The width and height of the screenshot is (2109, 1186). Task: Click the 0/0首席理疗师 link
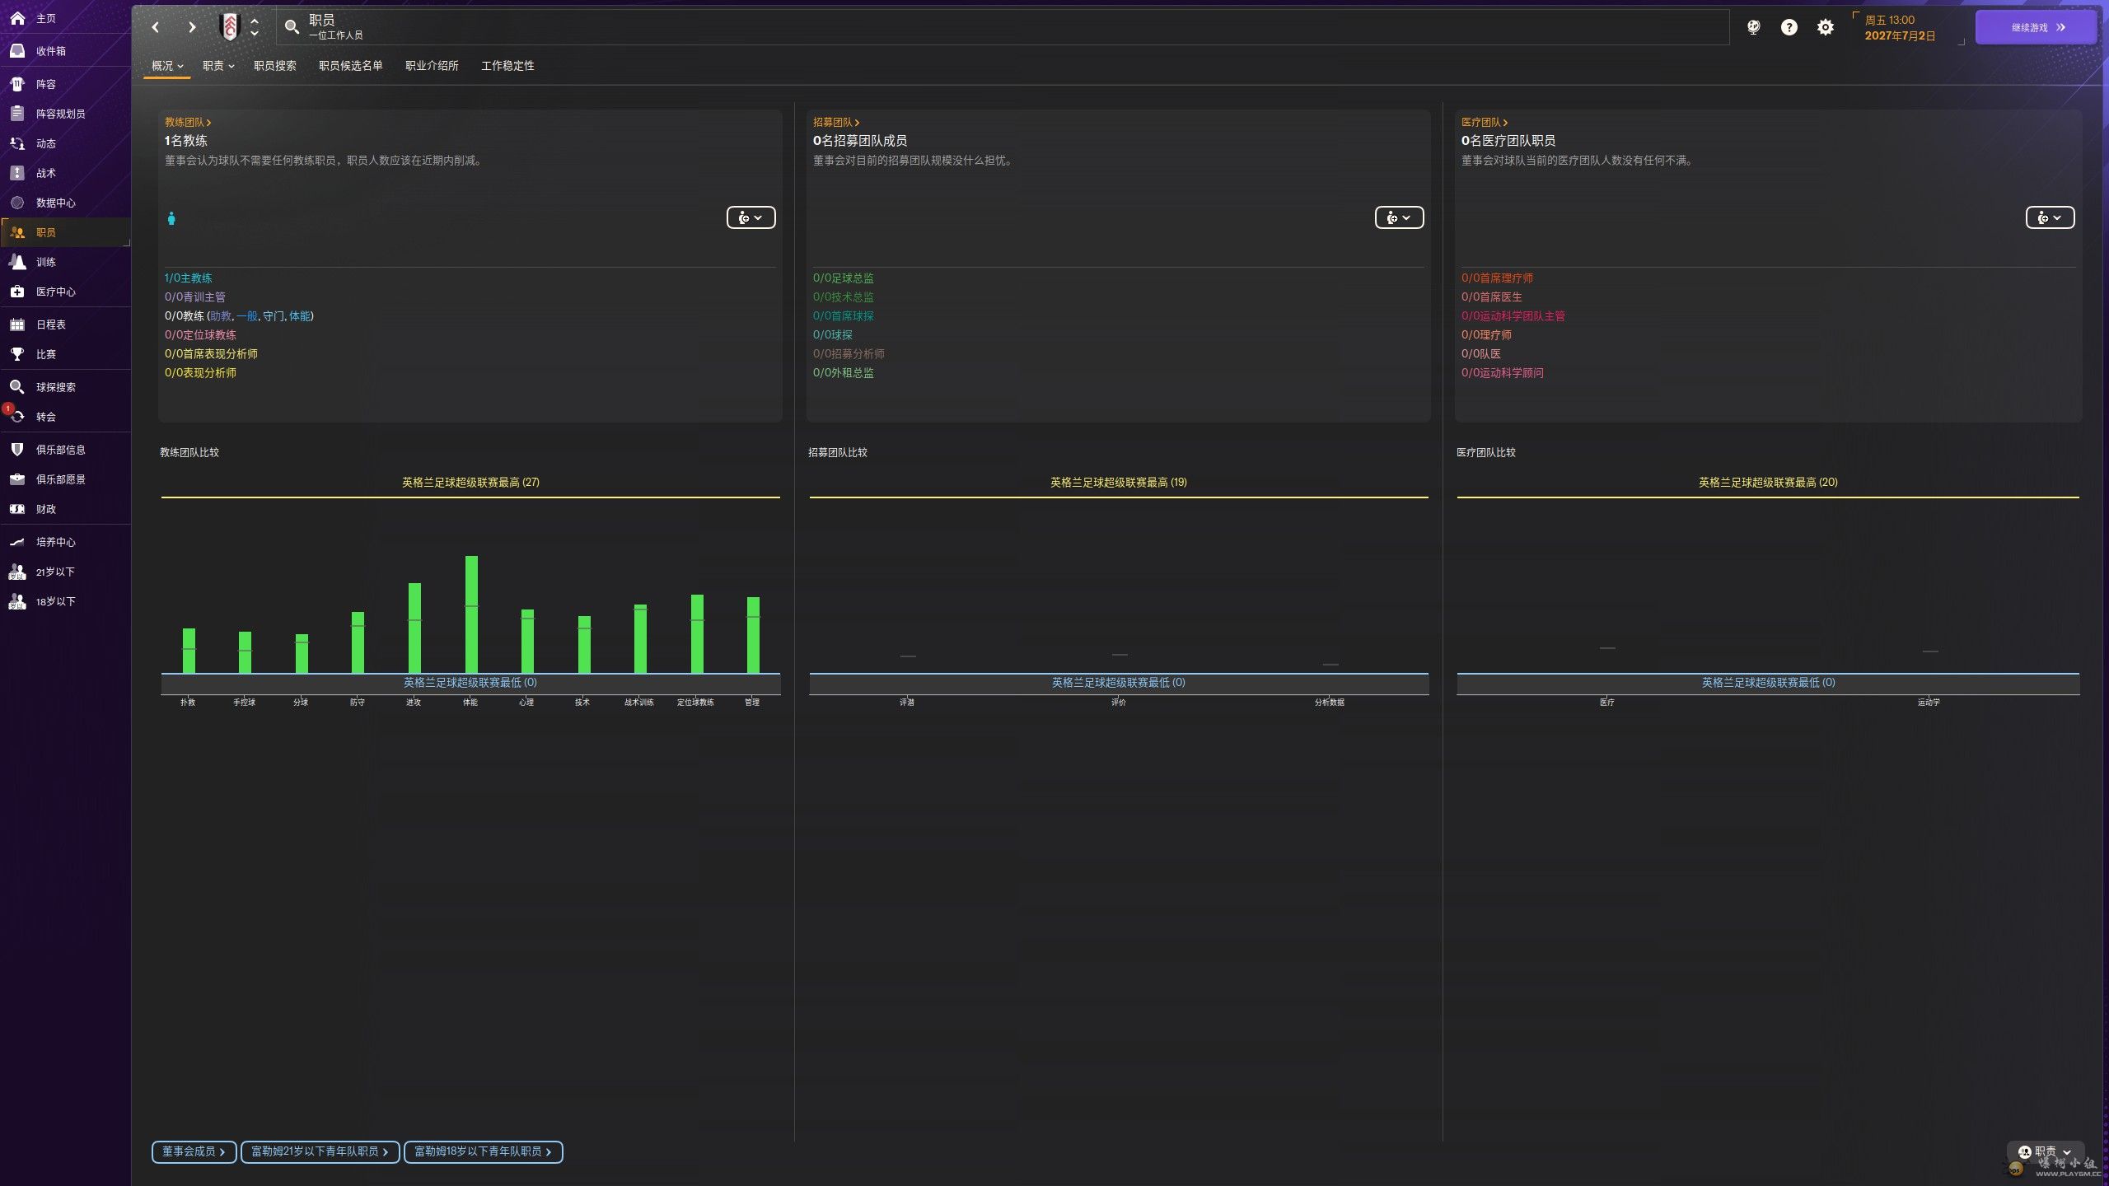click(x=1497, y=278)
